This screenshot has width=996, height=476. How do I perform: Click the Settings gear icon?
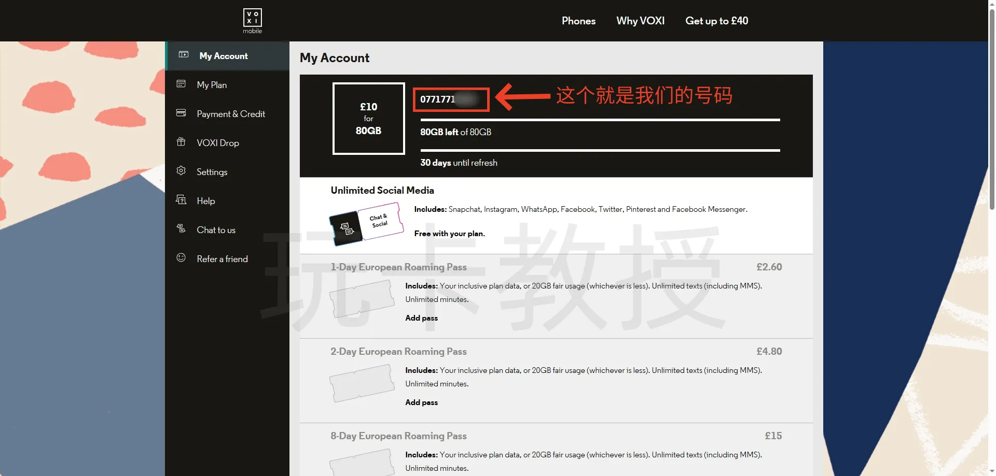pyautogui.click(x=181, y=170)
